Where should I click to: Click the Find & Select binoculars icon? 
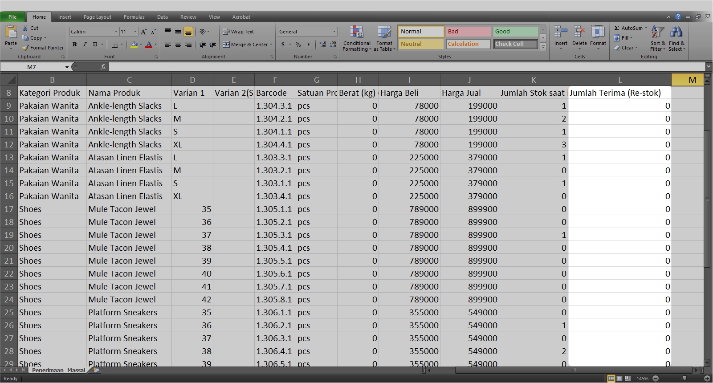pyautogui.click(x=676, y=38)
